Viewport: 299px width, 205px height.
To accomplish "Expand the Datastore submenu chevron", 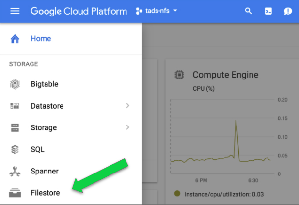I will 127,106.
